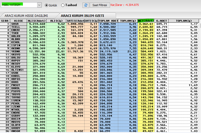The width and height of the screenshot is (201, 133).
Task: Select the KCHOL stock row
Action: point(99,42)
